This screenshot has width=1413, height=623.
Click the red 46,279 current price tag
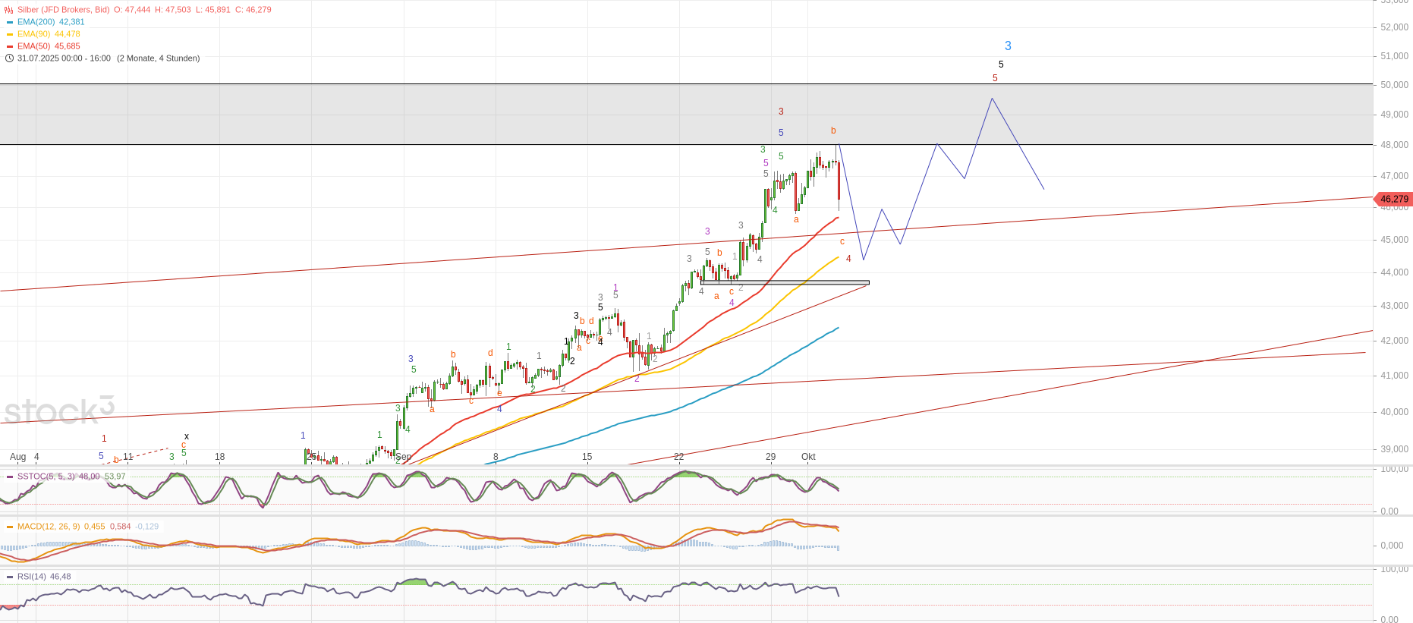[x=1393, y=199]
